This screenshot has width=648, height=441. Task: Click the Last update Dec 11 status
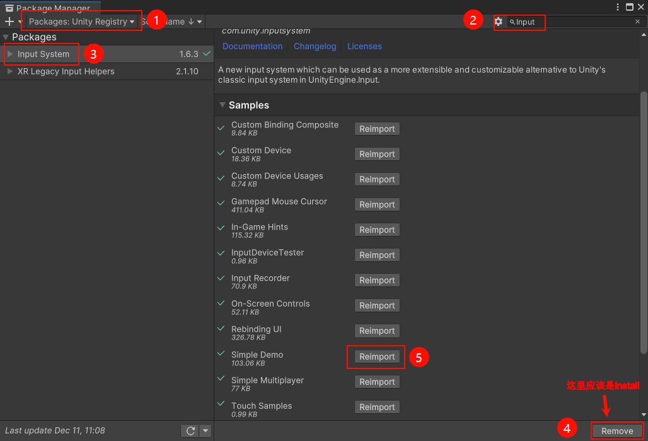55,430
